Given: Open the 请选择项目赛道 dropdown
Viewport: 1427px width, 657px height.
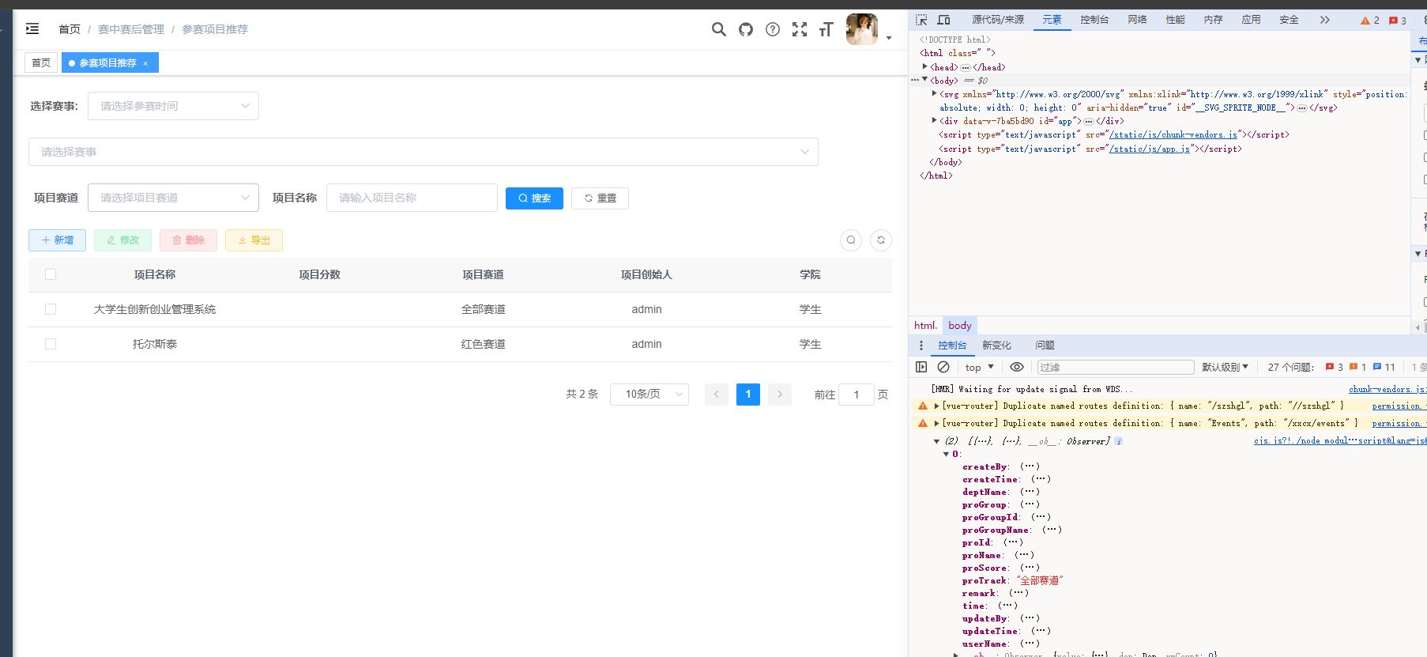Looking at the screenshot, I should (x=173, y=198).
